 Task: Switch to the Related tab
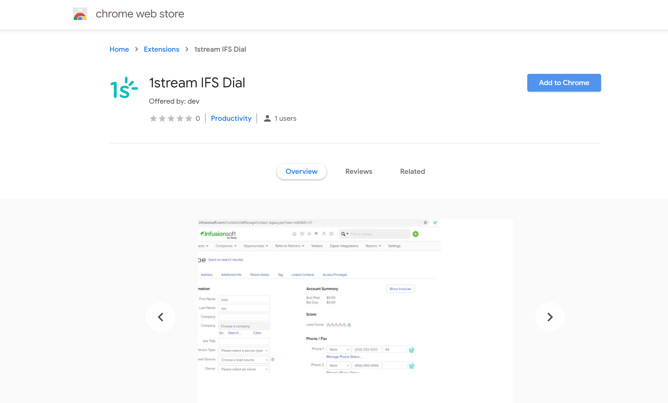(x=412, y=171)
